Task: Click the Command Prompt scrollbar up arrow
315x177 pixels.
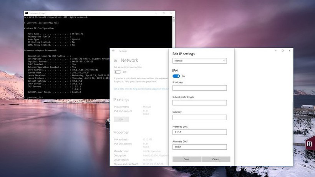Action: [174, 17]
